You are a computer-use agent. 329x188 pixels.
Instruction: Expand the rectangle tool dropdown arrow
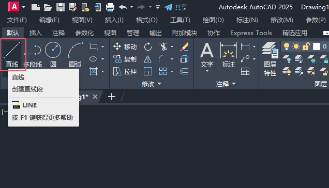103,46
